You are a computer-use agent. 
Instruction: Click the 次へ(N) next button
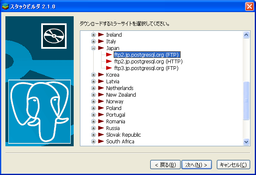click(x=196, y=165)
